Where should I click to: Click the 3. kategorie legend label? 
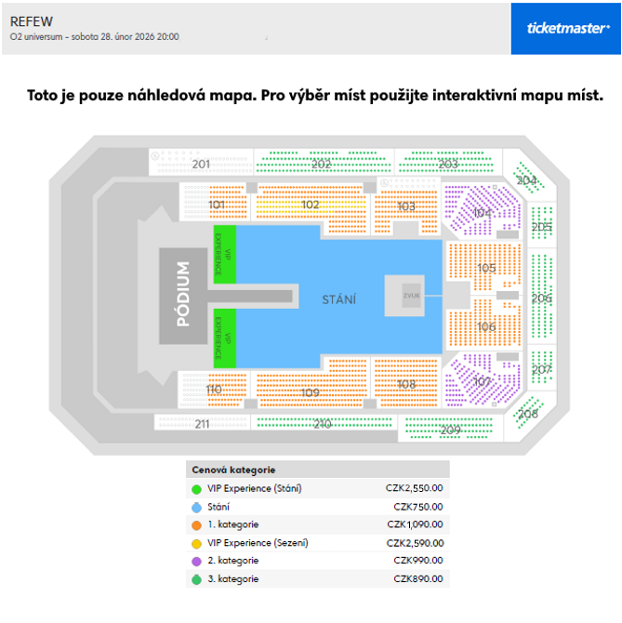[x=233, y=579]
